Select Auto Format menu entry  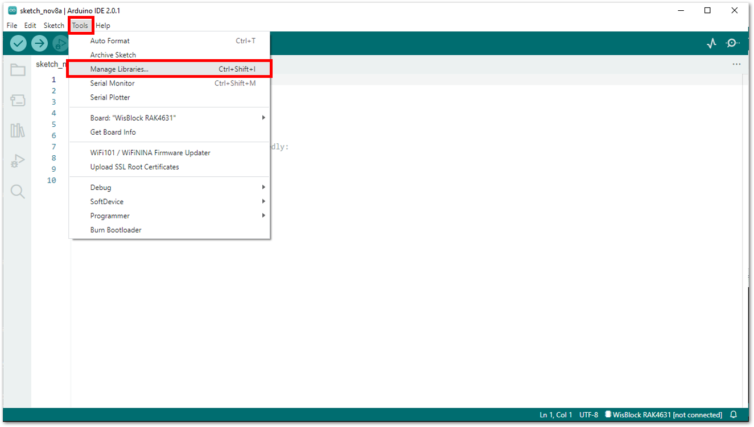(x=169, y=41)
